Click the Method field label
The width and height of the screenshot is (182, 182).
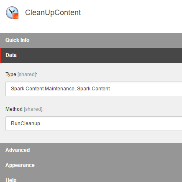[x=14, y=109]
